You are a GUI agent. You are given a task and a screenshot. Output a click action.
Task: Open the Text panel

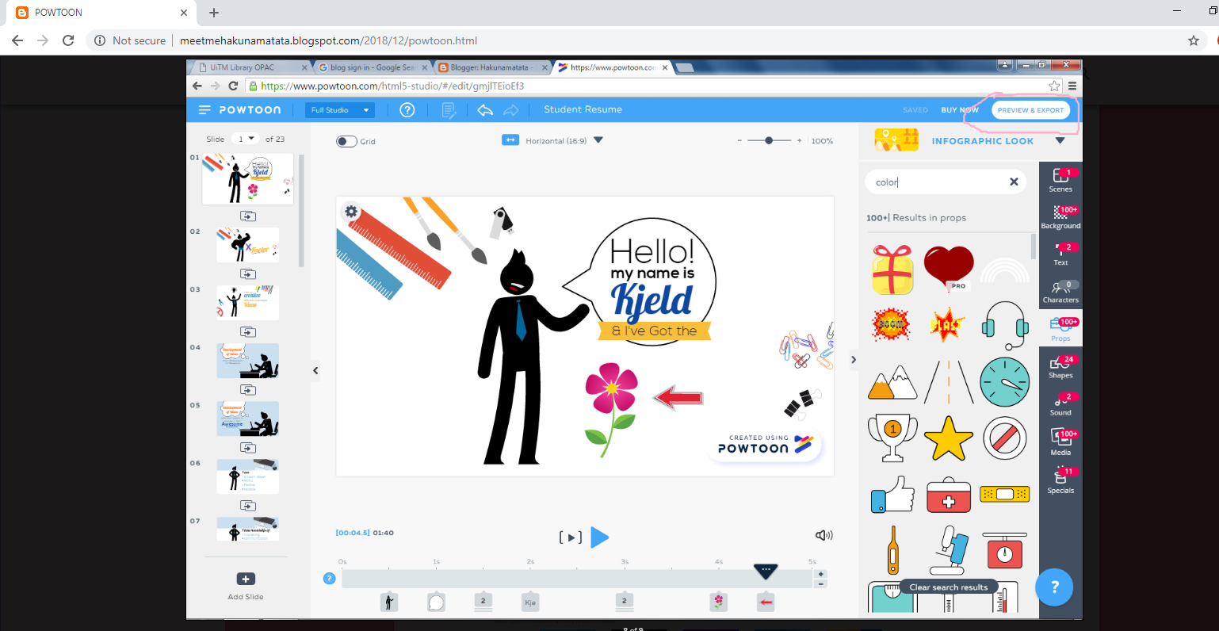pyautogui.click(x=1060, y=254)
